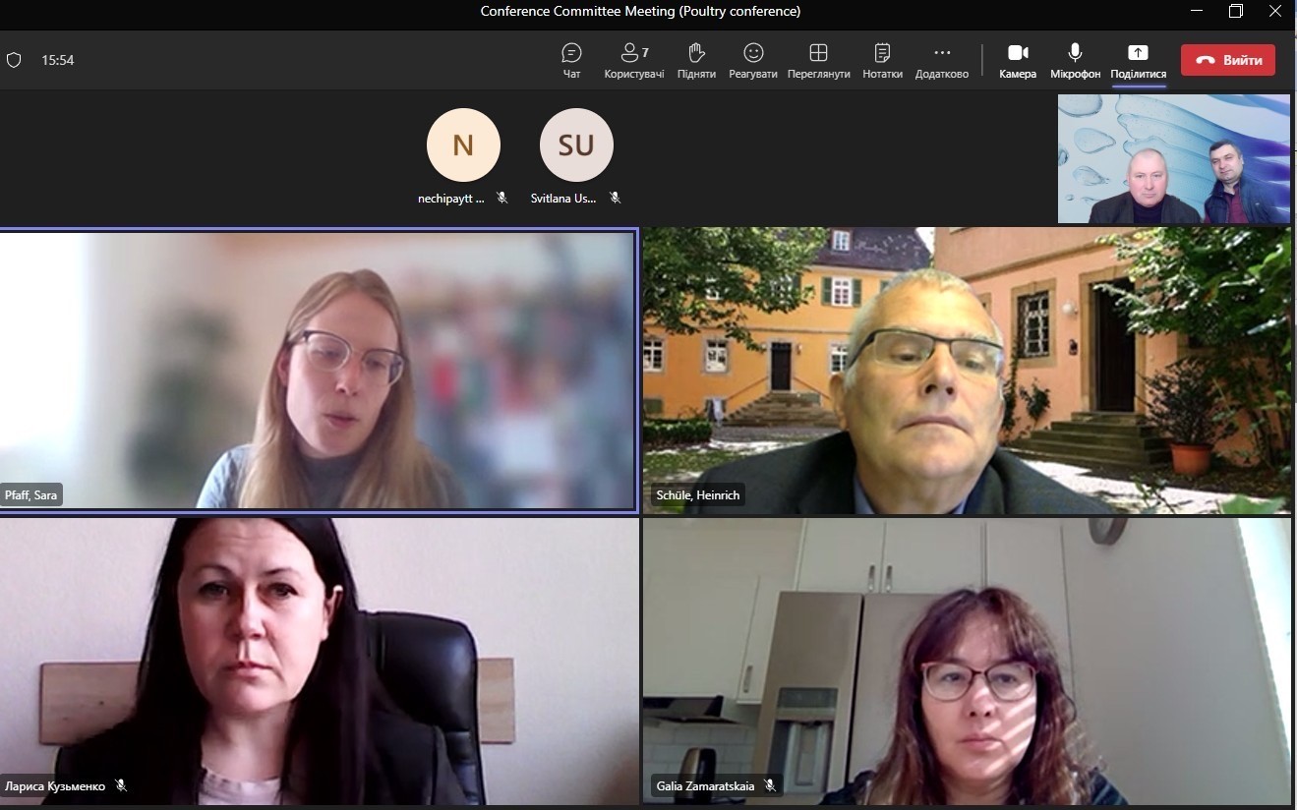Open the self-view video thumbnail with two men

coord(1174,159)
